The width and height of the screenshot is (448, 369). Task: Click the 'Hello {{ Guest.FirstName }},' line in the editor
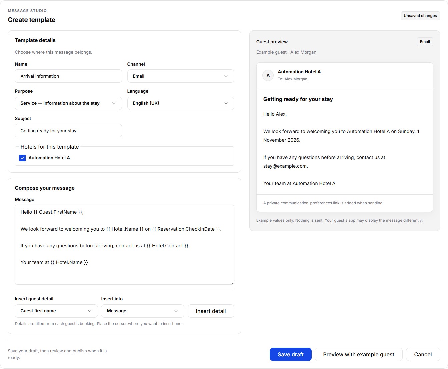(x=52, y=212)
